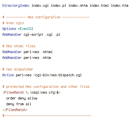Click the .nhtm extension on the AddHandler line
The image size is (133, 121).
46,58
